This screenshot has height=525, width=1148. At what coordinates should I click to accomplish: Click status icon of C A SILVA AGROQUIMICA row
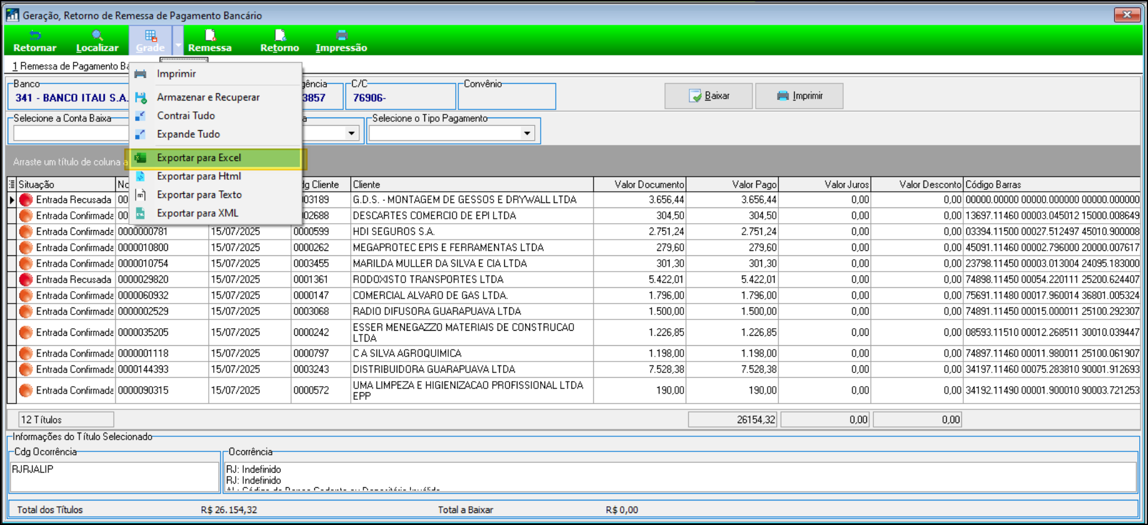click(26, 353)
